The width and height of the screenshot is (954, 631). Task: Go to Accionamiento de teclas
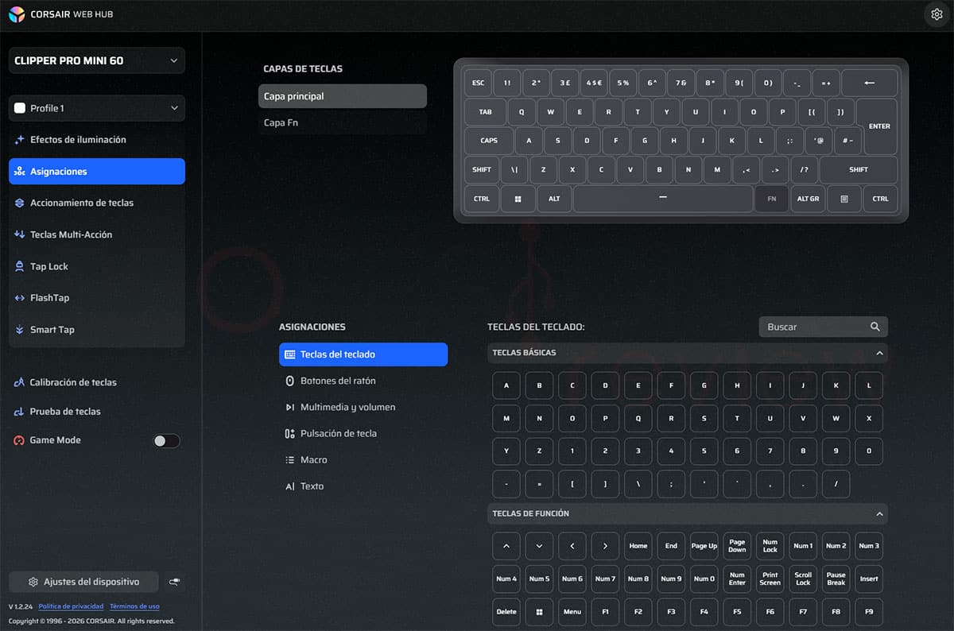(97, 203)
